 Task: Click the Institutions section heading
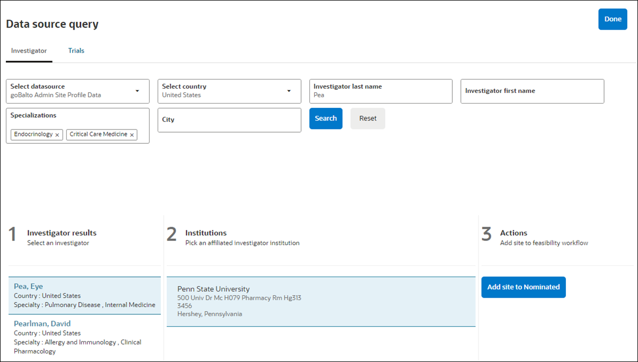point(206,233)
